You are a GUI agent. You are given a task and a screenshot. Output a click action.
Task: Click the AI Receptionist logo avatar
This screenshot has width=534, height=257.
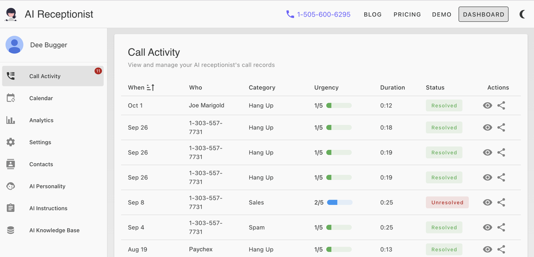pos(11,14)
